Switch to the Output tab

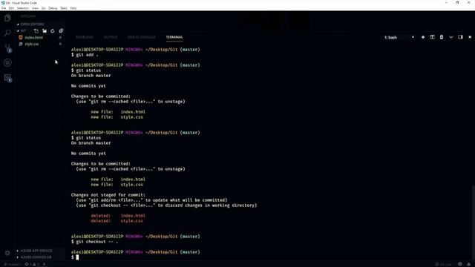coord(111,37)
